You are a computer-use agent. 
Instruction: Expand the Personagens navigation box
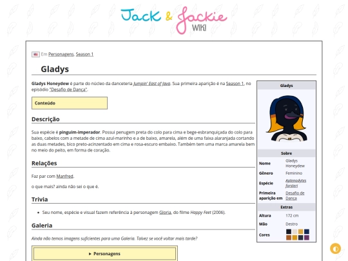click(104, 254)
